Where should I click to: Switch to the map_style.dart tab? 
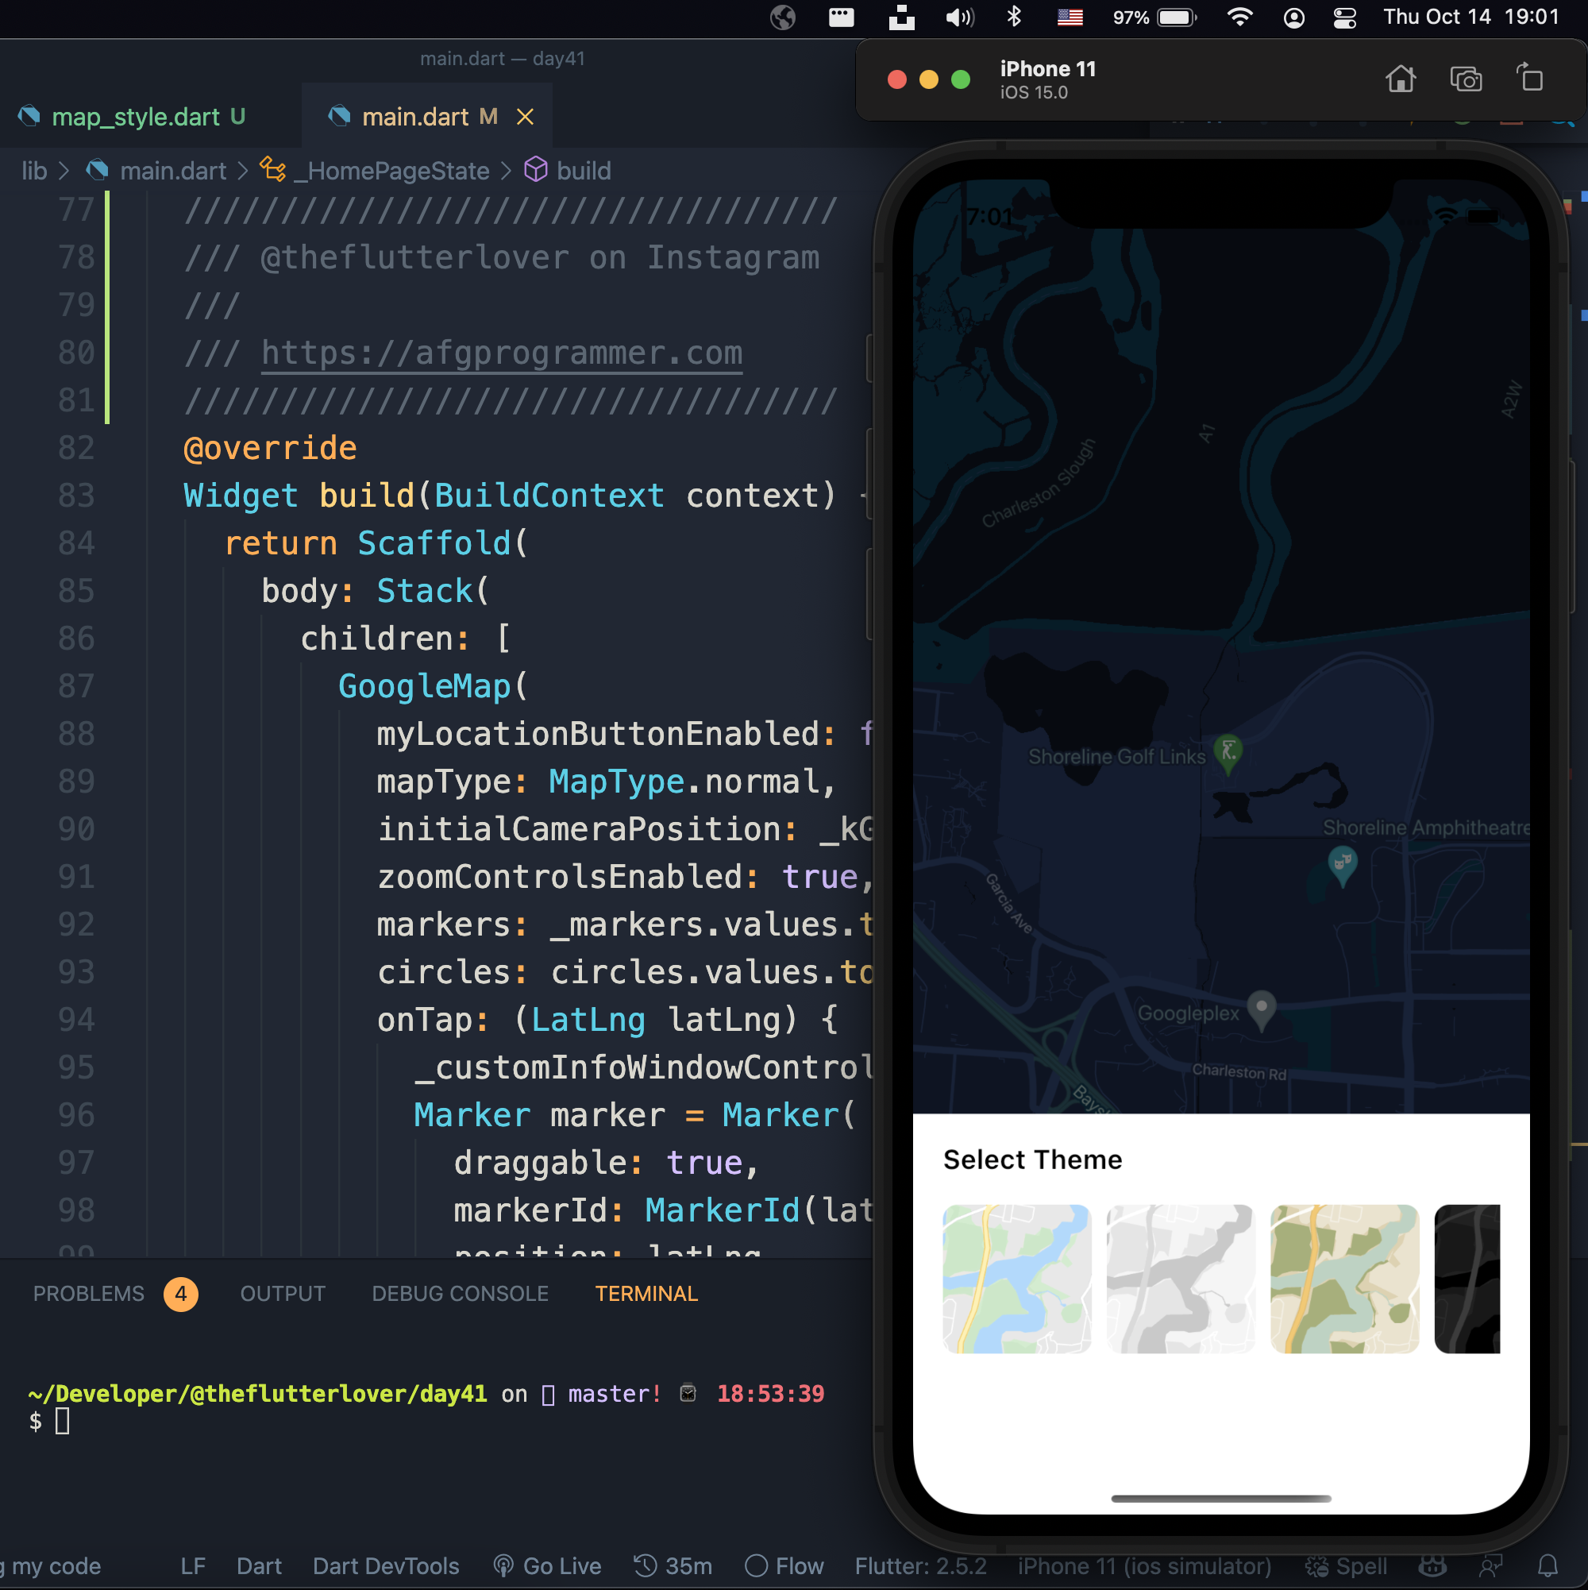(x=136, y=117)
